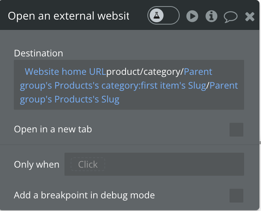Screen dimensions: 261x211
Task: Click the play icon in header
Action: click(x=192, y=16)
